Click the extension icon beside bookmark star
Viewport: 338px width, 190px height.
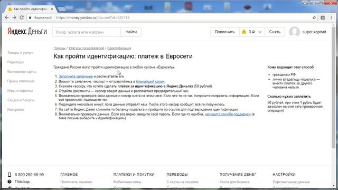[x=323, y=17]
